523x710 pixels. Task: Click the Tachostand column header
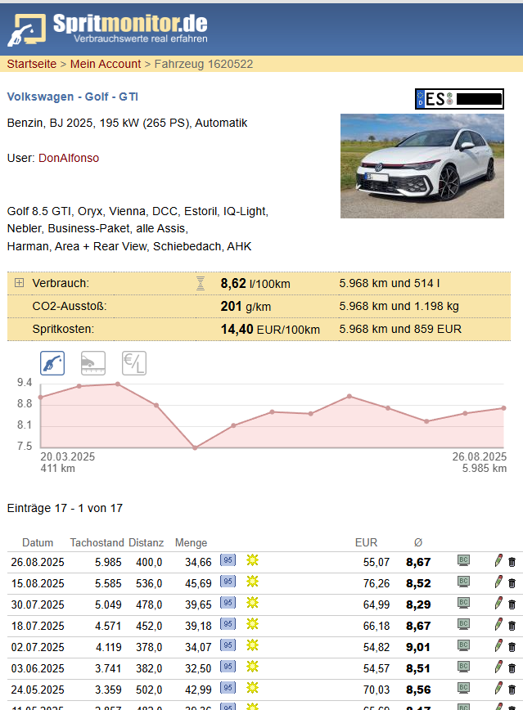pos(97,542)
